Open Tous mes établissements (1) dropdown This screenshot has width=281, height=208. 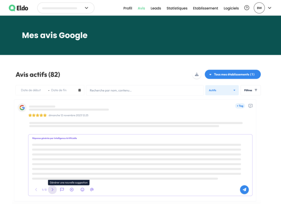click(233, 74)
